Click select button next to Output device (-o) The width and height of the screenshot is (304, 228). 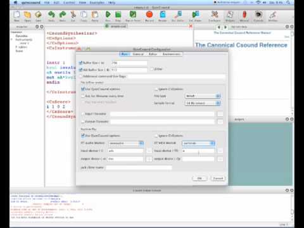(x=149, y=159)
